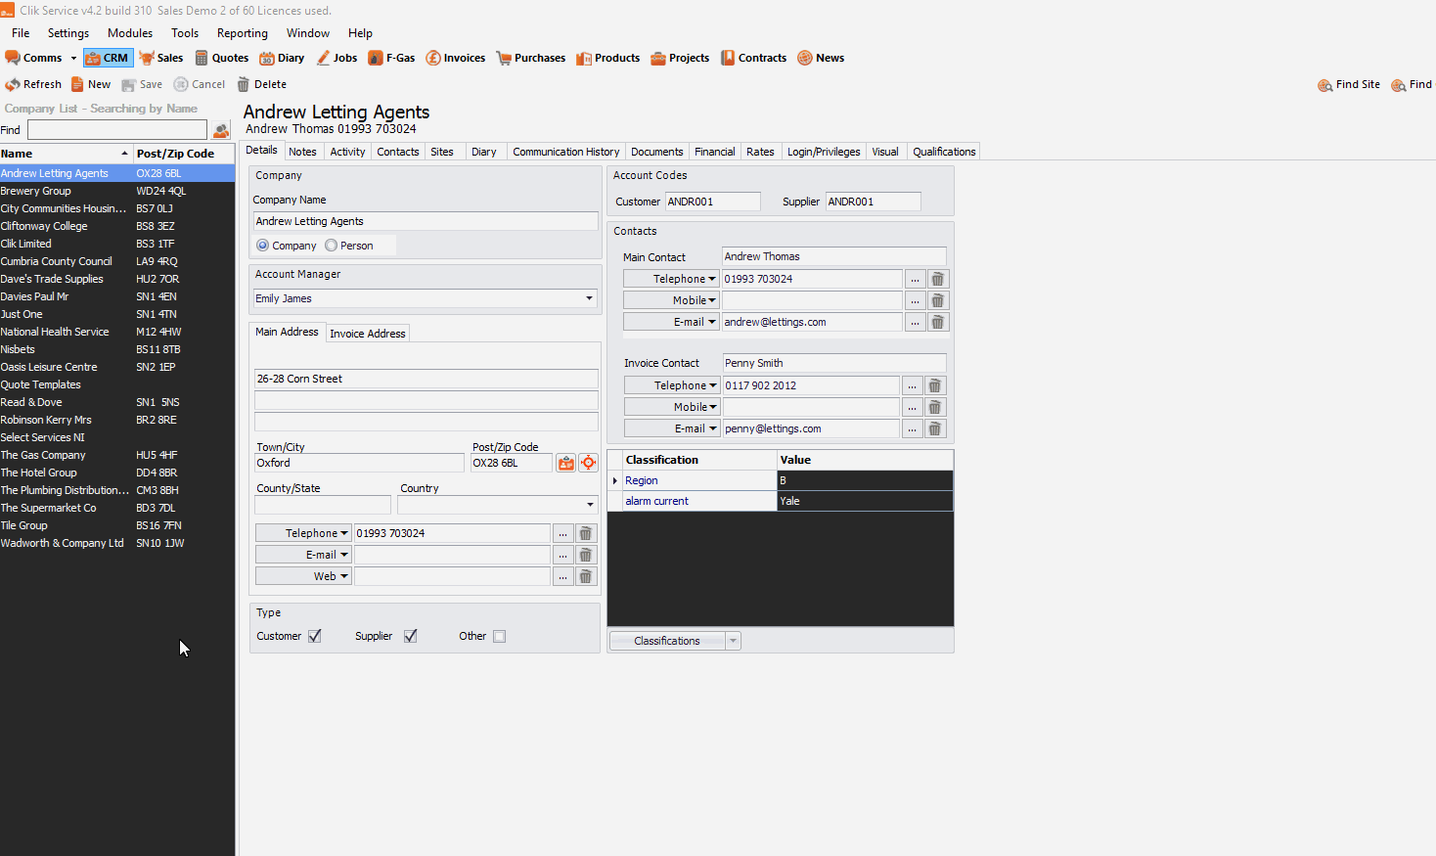Image resolution: width=1436 pixels, height=856 pixels.
Task: Open the Quotes module
Action: pyautogui.click(x=222, y=58)
